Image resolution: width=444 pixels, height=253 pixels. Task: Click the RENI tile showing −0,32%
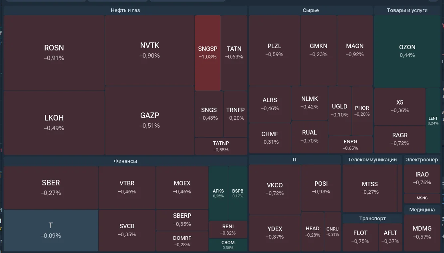pos(228,229)
